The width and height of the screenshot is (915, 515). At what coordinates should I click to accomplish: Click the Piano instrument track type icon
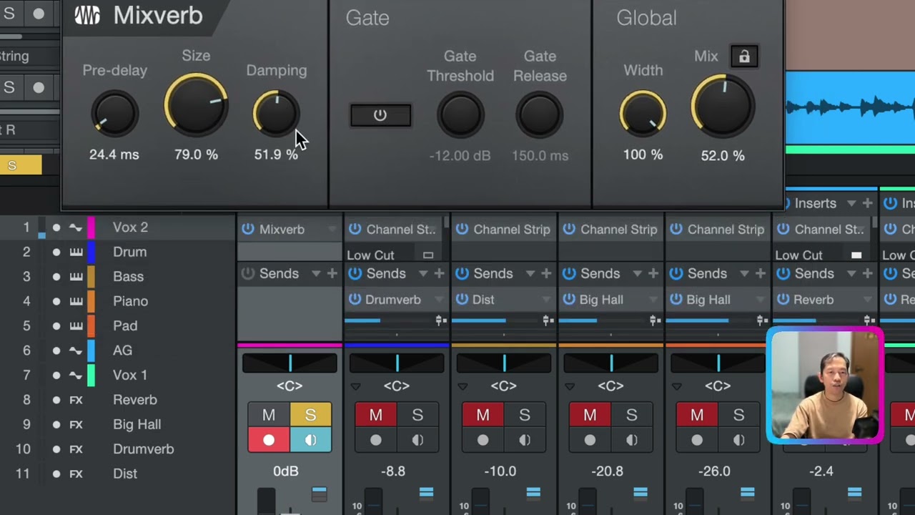76,301
